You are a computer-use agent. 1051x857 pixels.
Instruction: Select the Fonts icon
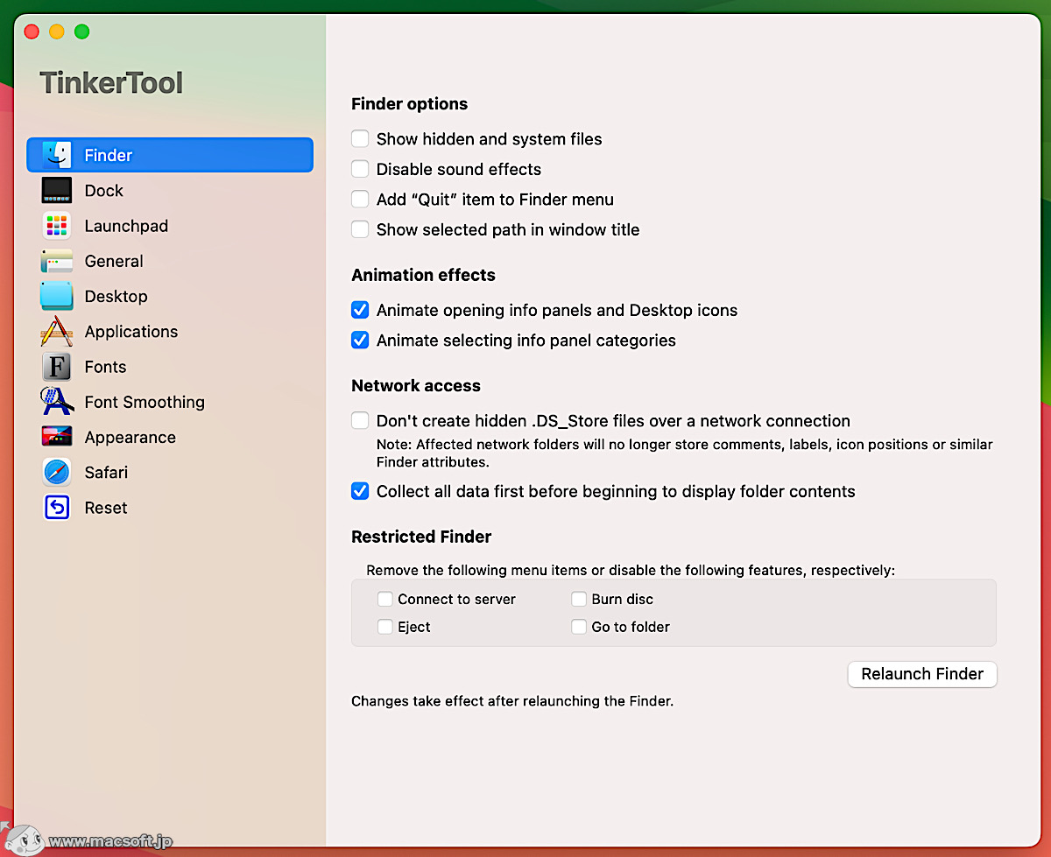pyautogui.click(x=56, y=366)
